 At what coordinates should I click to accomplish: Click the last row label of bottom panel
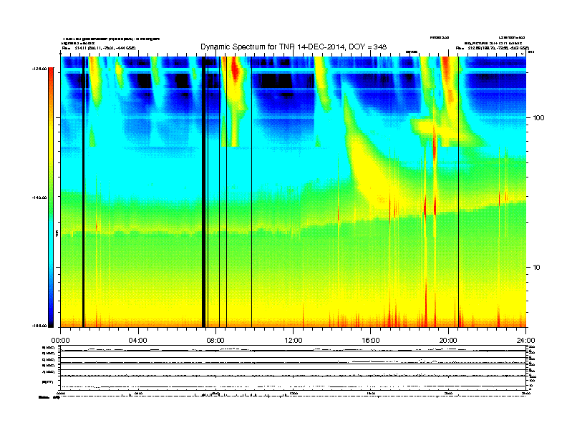[x=47, y=381]
